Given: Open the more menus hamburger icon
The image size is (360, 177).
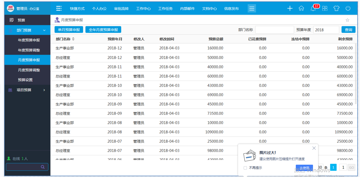Looking at the screenshot, I should (x=252, y=8).
